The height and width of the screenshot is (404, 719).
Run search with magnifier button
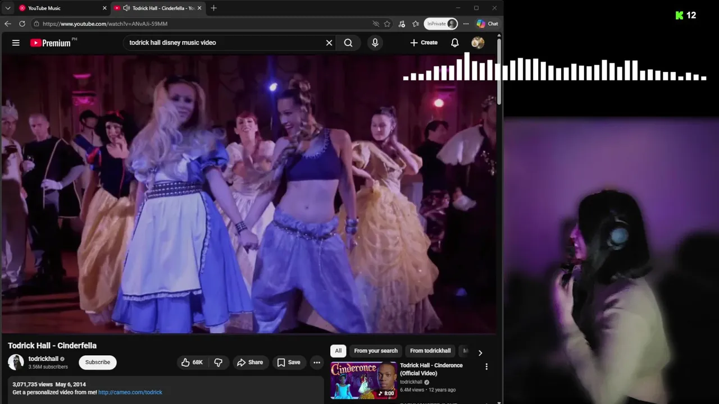coord(348,43)
